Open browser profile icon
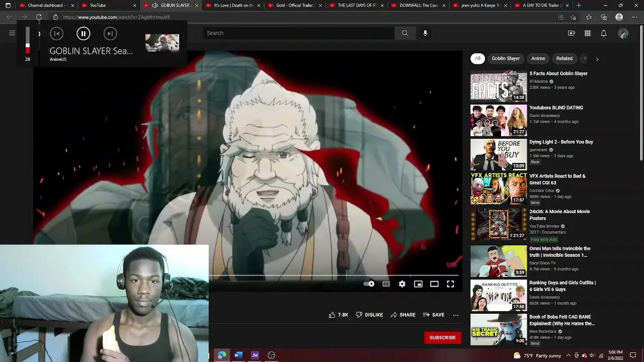 click(619, 17)
